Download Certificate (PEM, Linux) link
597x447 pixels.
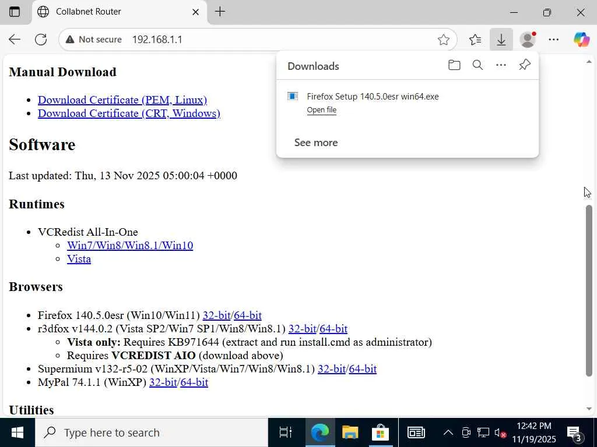pos(122,100)
